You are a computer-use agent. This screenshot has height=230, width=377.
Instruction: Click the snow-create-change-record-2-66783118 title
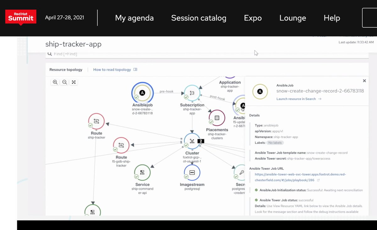point(320,91)
